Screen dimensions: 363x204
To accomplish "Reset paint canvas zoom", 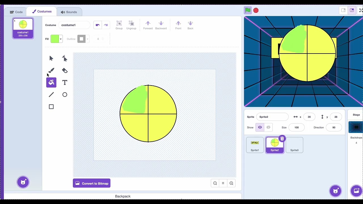I will [x=223, y=183].
